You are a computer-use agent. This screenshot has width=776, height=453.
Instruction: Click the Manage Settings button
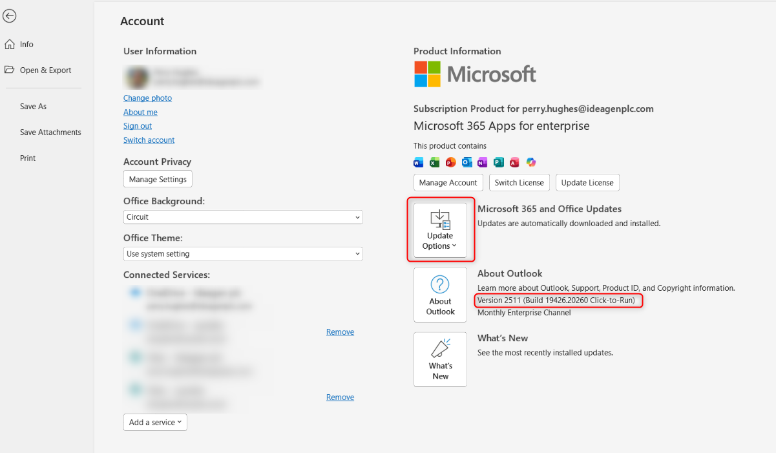158,179
